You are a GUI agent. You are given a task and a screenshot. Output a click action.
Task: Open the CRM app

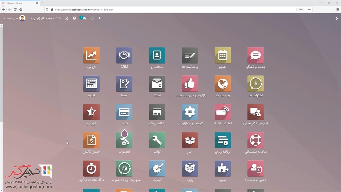(124, 55)
